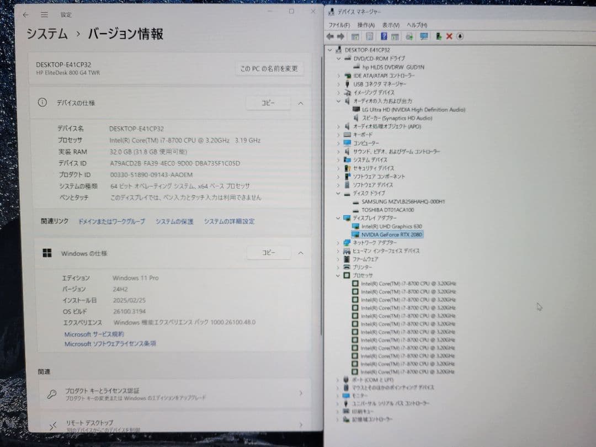Viewport: 596px width, 447px height.
Task: Click the print icon in Device Manager toolbar
Action: pos(409,36)
